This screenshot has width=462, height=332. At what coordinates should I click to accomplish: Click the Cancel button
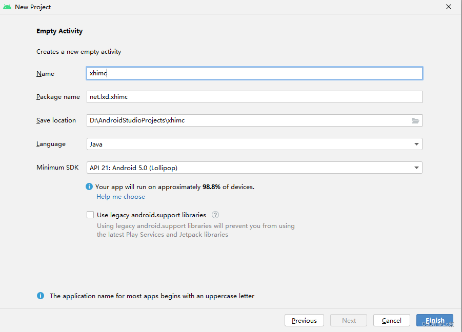pos(392,320)
